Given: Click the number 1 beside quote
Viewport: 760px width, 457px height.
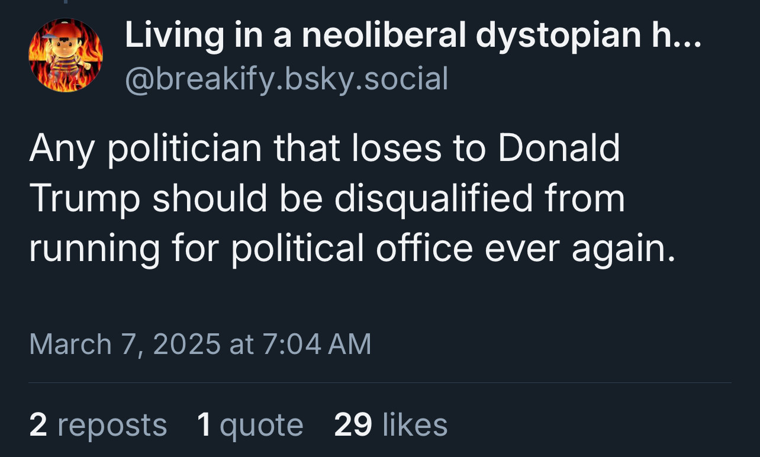Looking at the screenshot, I should 204,425.
